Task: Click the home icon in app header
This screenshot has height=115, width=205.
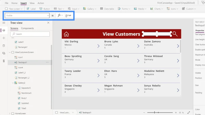Action: point(66,34)
